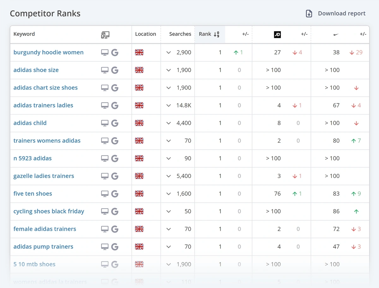Click the JD Sports competitor logo
Viewport: 379px width, 288px height.
277,35
